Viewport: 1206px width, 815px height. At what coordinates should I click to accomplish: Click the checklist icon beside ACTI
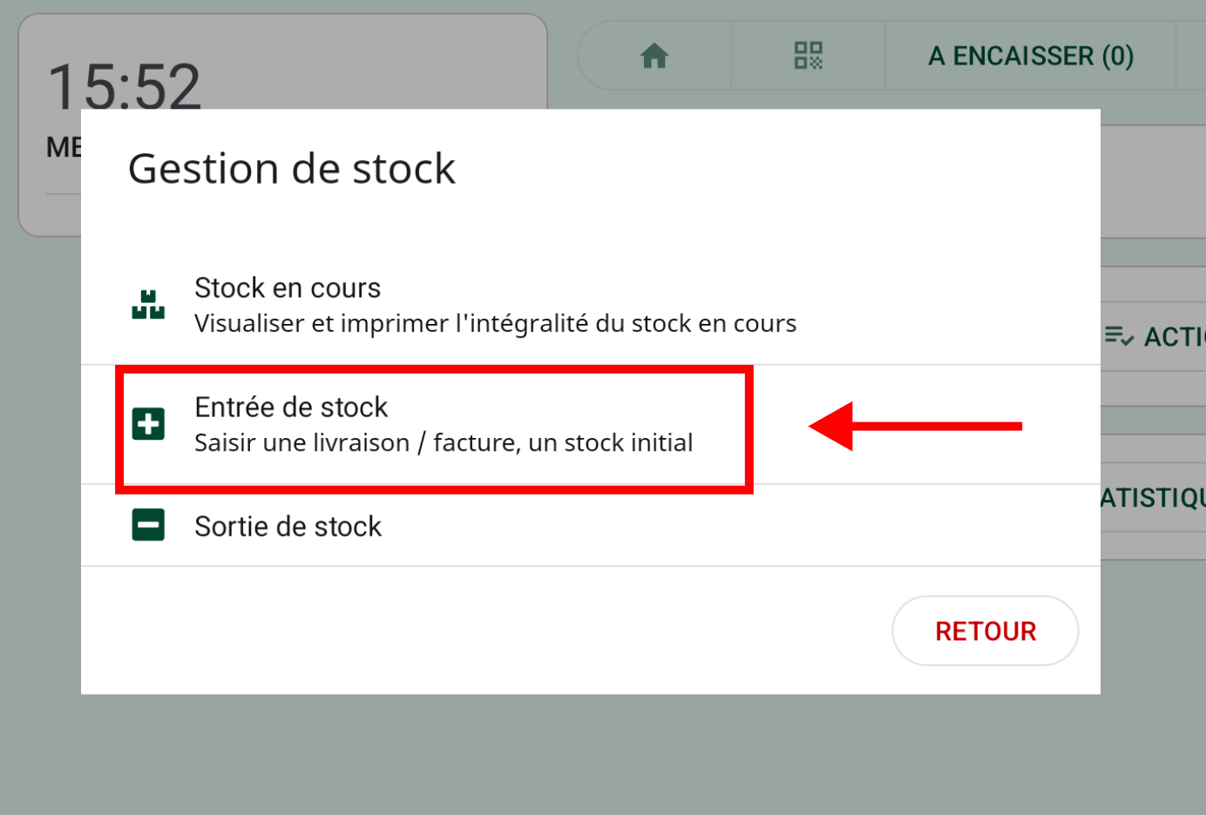(x=1119, y=336)
